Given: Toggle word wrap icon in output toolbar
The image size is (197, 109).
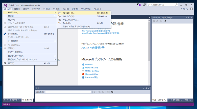Looking at the screenshot, I should click(x=112, y=92).
